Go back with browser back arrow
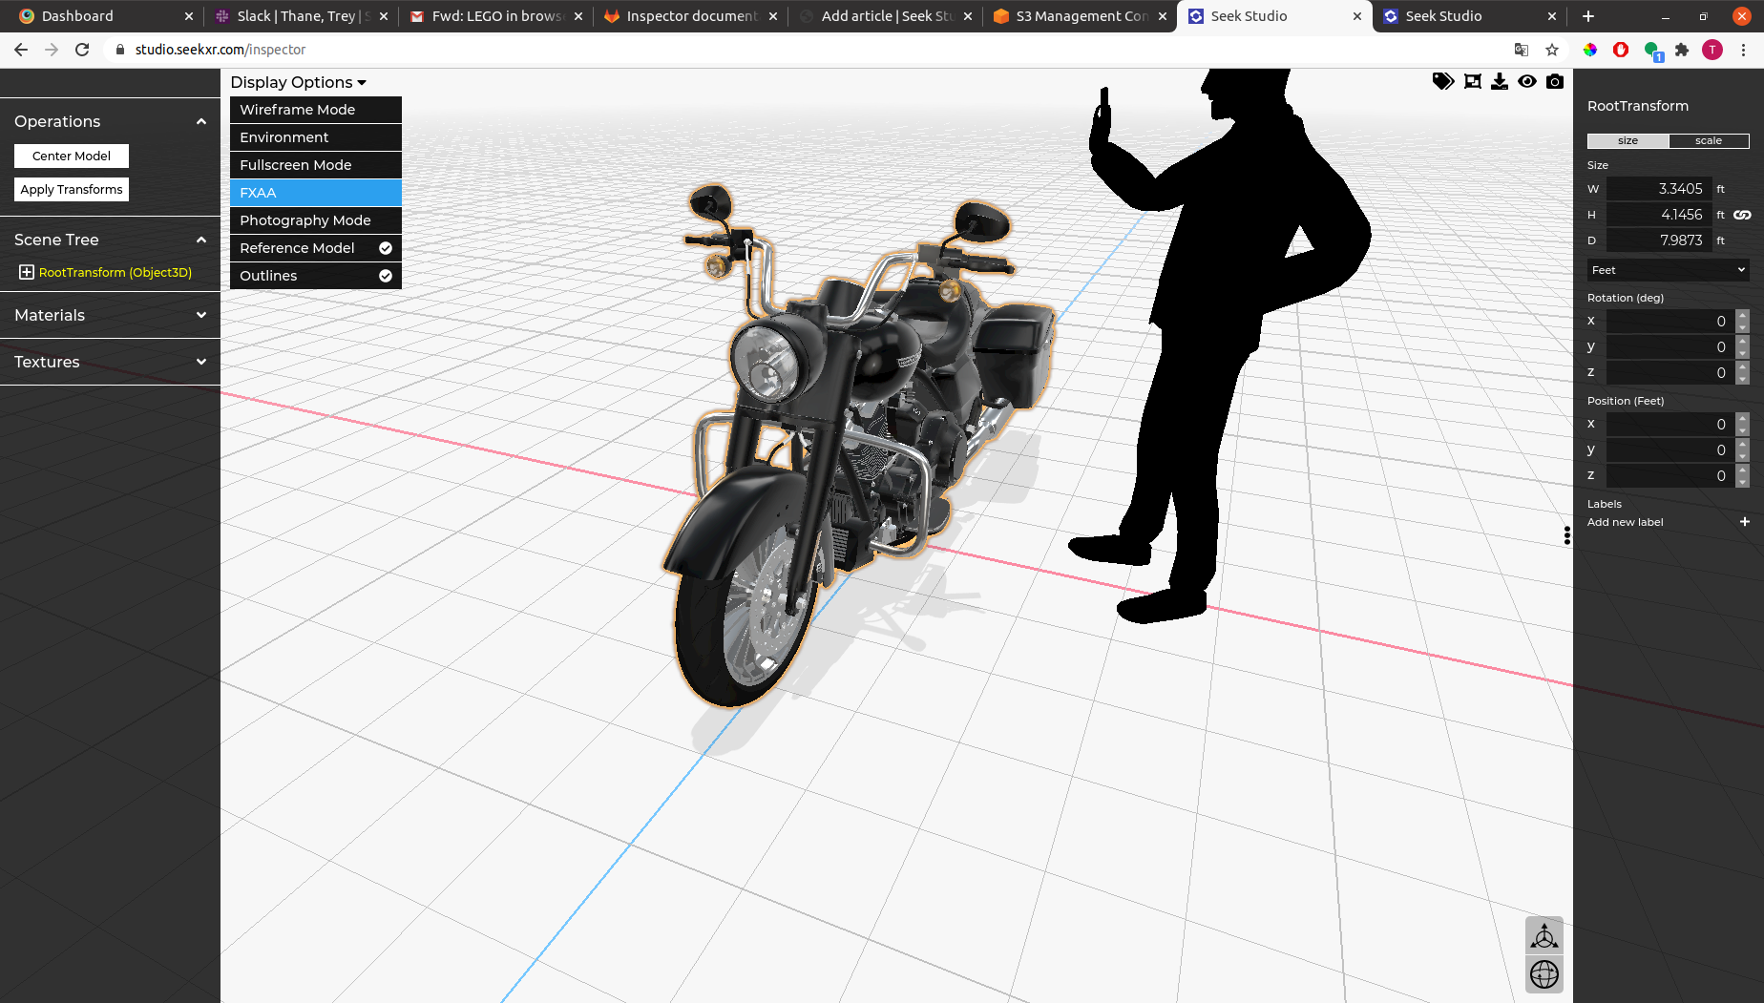 pos(21,50)
